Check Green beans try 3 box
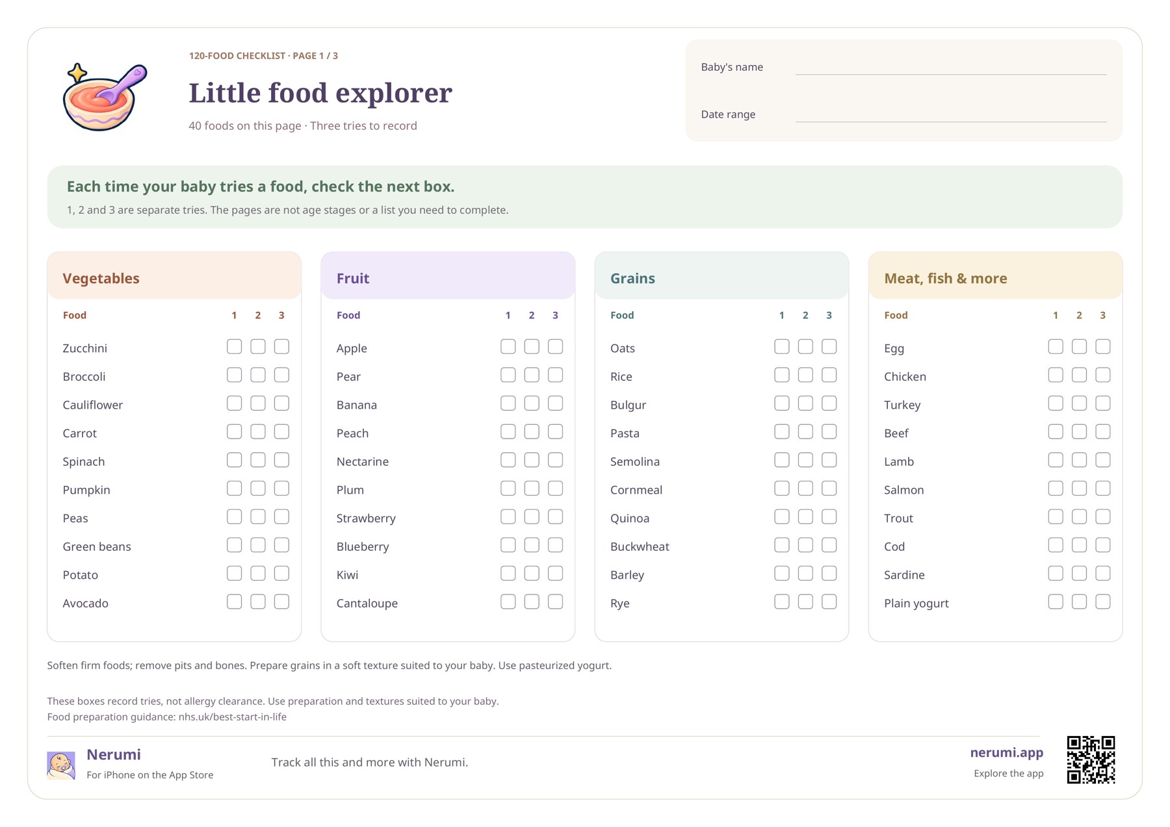The image size is (1170, 827). pos(281,545)
